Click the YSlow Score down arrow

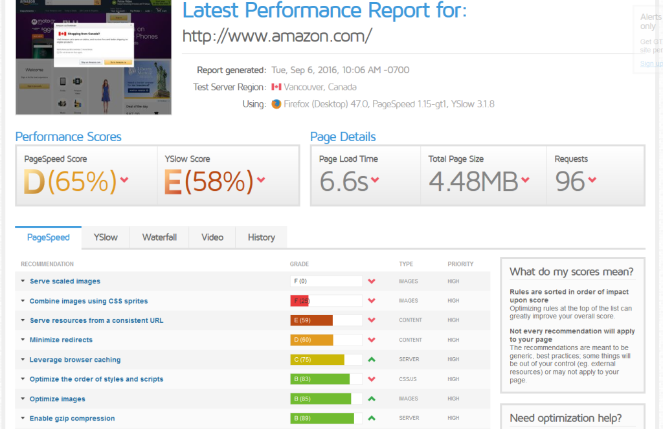[261, 180]
